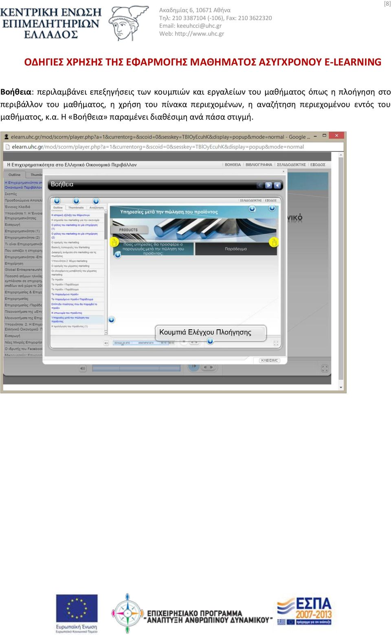This screenshot has width=391, height=635.
Task: Click the web address http://www.uhc.gr in the header
Action: click(x=199, y=33)
